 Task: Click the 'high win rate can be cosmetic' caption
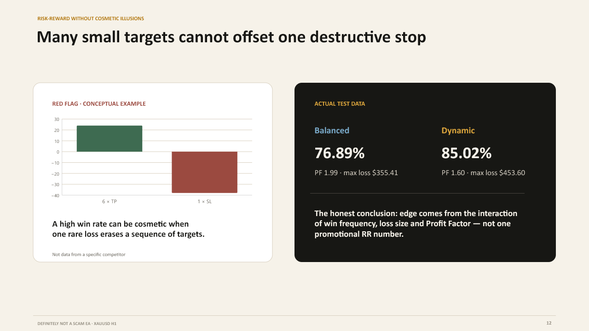[128, 229]
